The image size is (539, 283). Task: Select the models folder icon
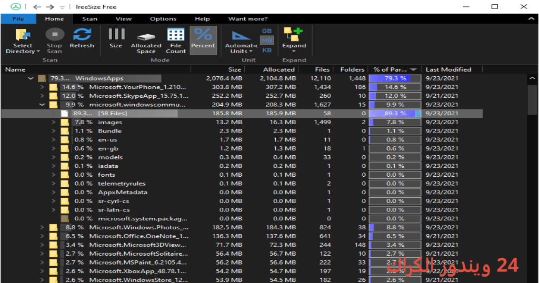65,157
